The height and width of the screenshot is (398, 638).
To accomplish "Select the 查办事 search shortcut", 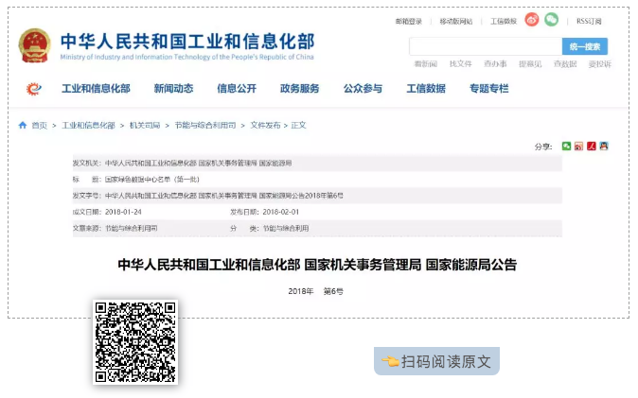I will (x=495, y=64).
